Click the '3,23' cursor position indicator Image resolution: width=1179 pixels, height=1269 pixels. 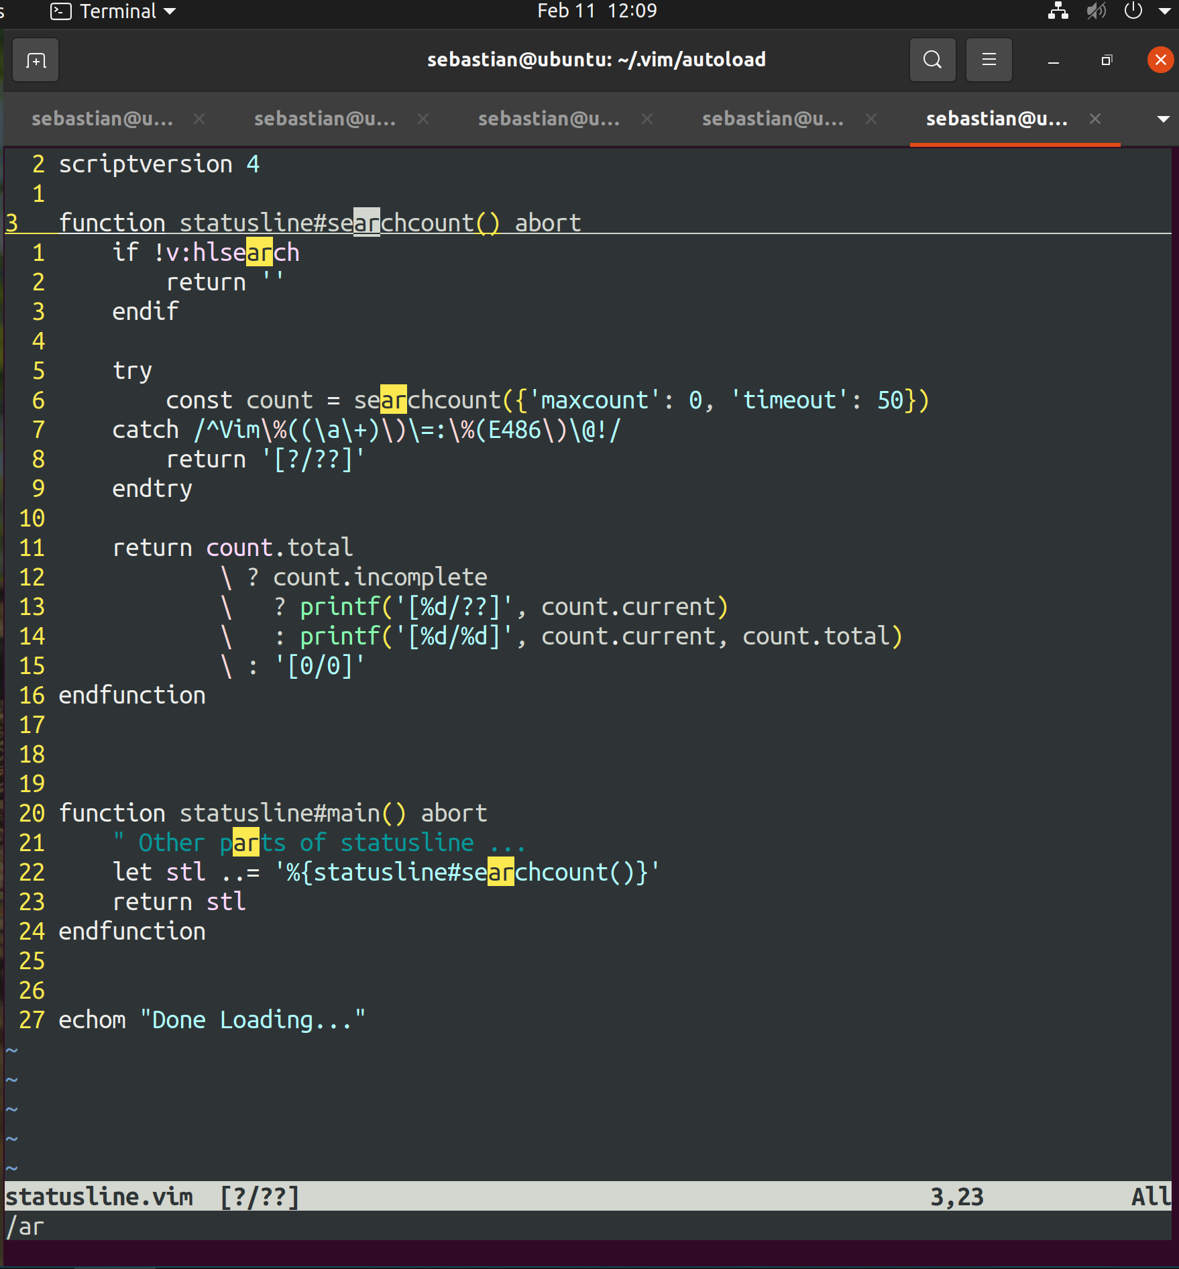click(x=957, y=1197)
